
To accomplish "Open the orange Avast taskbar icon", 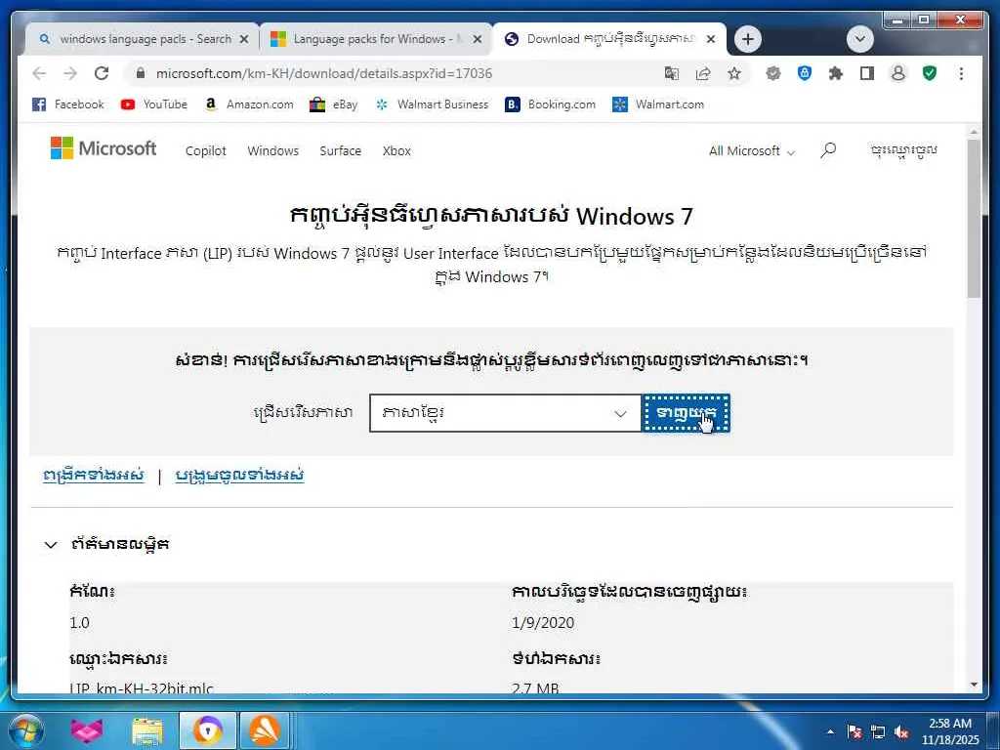I will [264, 730].
